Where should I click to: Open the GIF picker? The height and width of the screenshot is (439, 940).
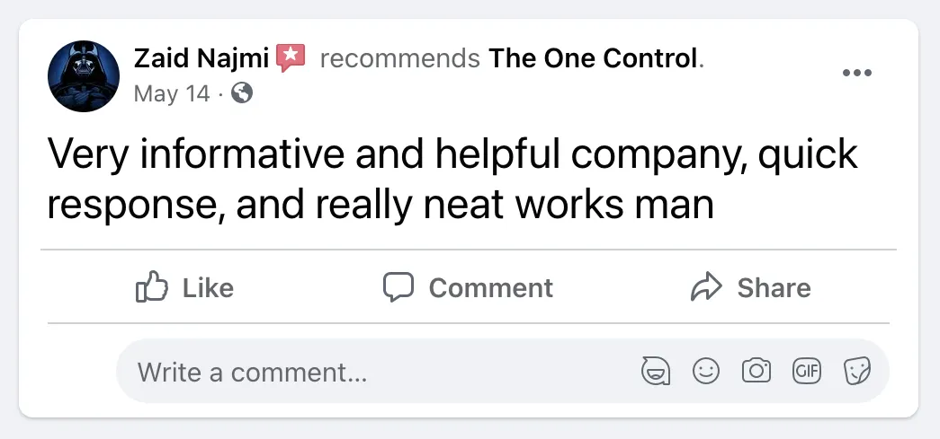(x=807, y=371)
